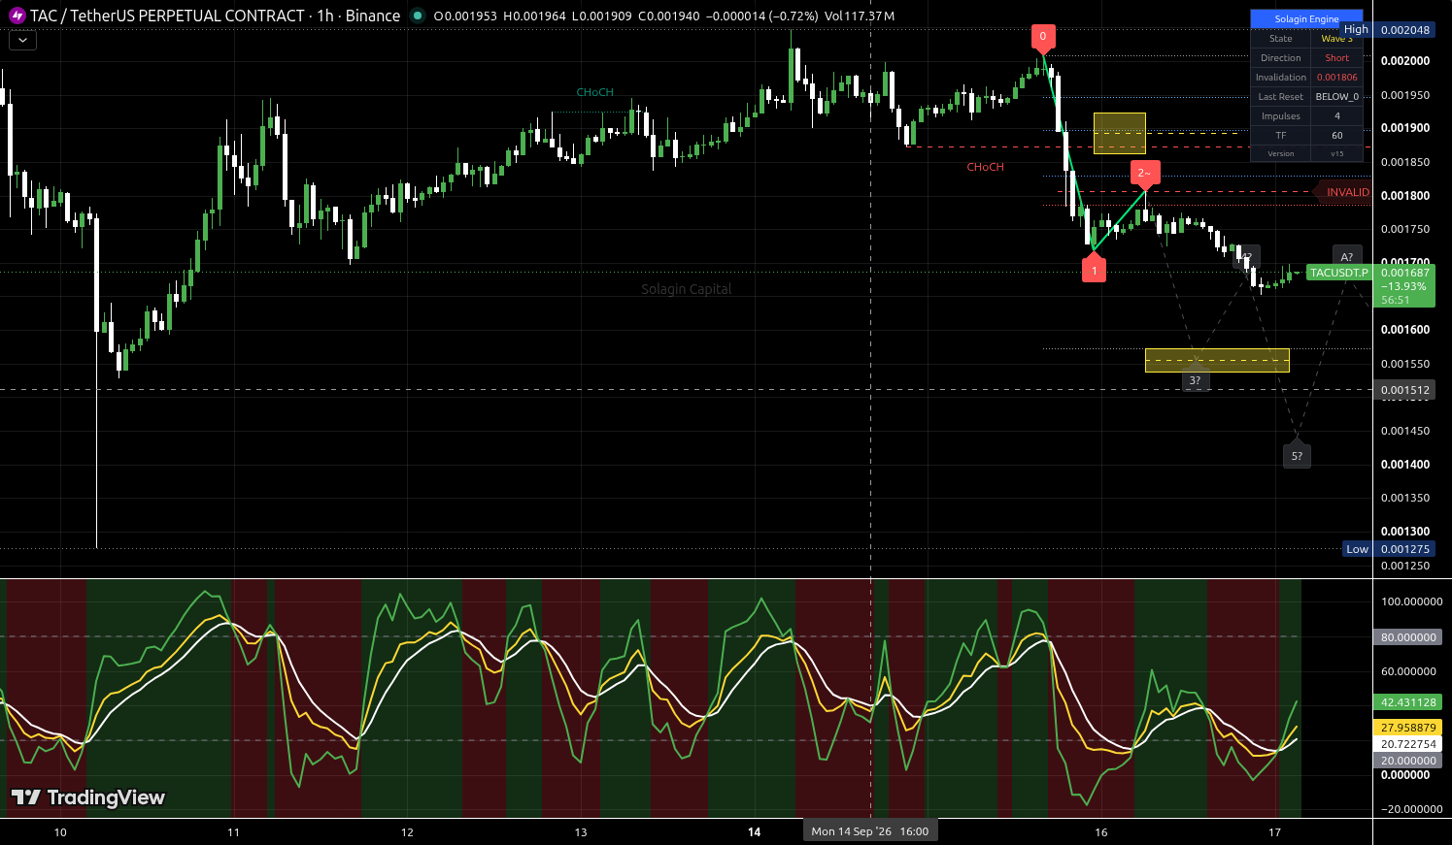This screenshot has height=845, width=1452.
Task: Select the upper yellow zone box
Action: coord(1120,133)
